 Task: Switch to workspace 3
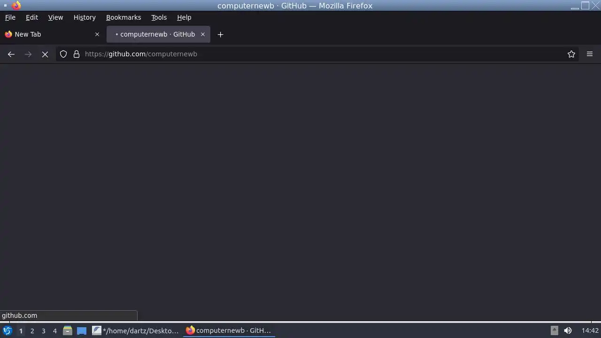tap(43, 330)
